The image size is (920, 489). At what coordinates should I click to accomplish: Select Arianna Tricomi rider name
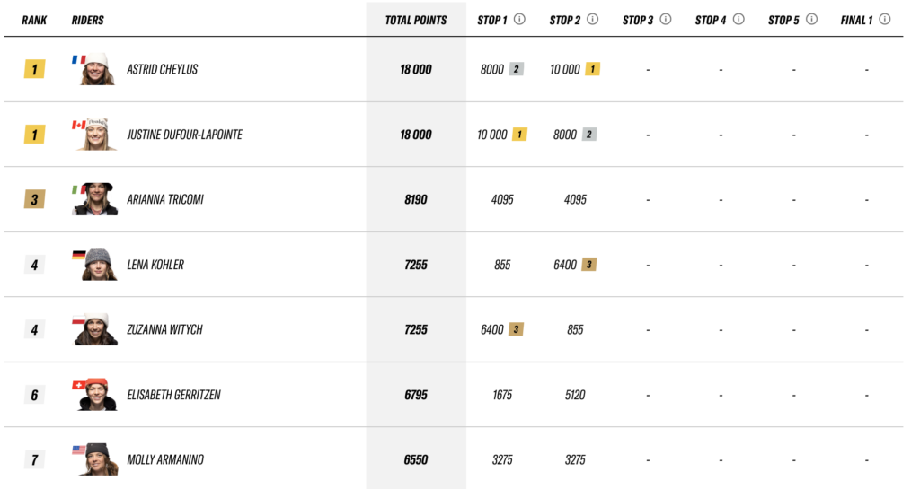[x=165, y=200]
